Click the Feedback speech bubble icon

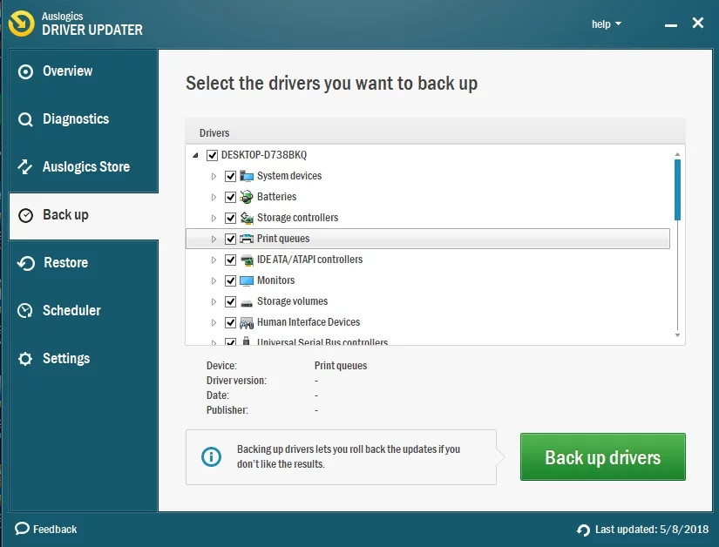[x=22, y=529]
